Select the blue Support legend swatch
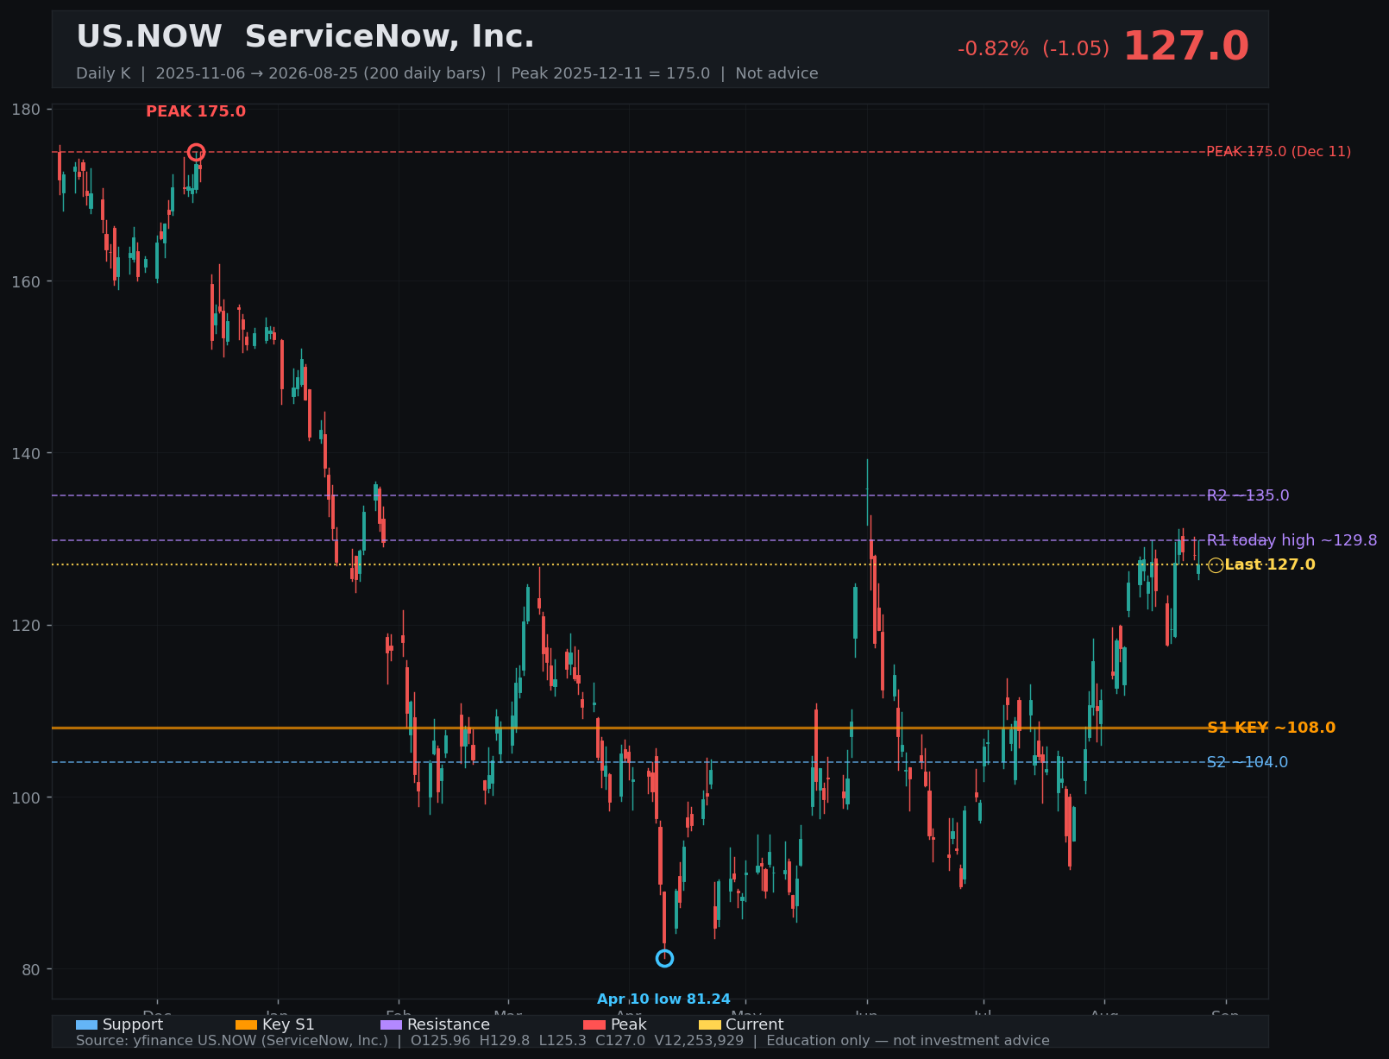1389x1059 pixels. (x=86, y=1024)
